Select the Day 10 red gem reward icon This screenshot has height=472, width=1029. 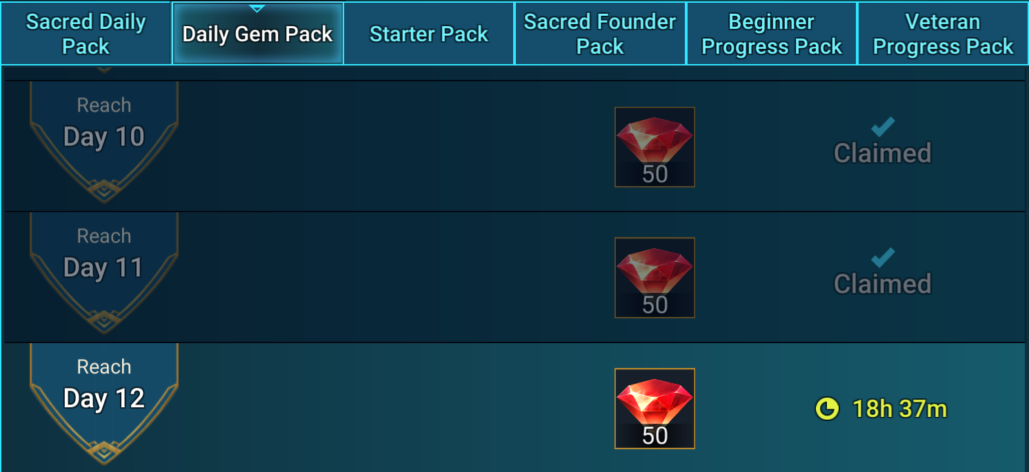(655, 147)
